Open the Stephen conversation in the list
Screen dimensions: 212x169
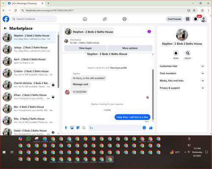[29, 37]
